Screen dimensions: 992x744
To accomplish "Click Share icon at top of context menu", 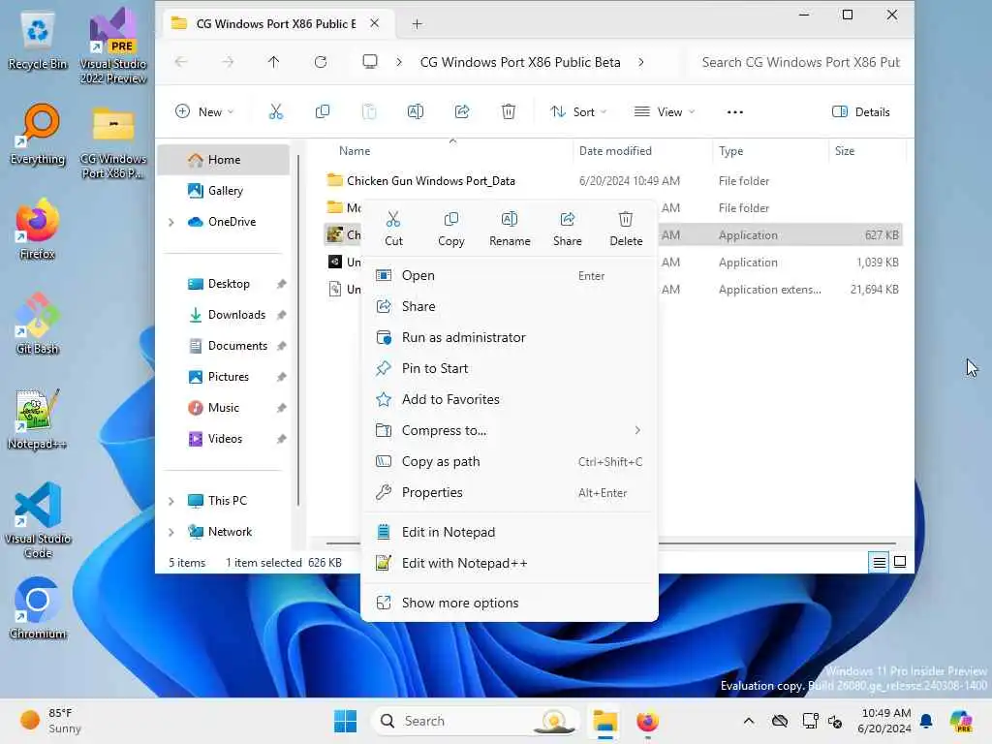I will point(568,220).
